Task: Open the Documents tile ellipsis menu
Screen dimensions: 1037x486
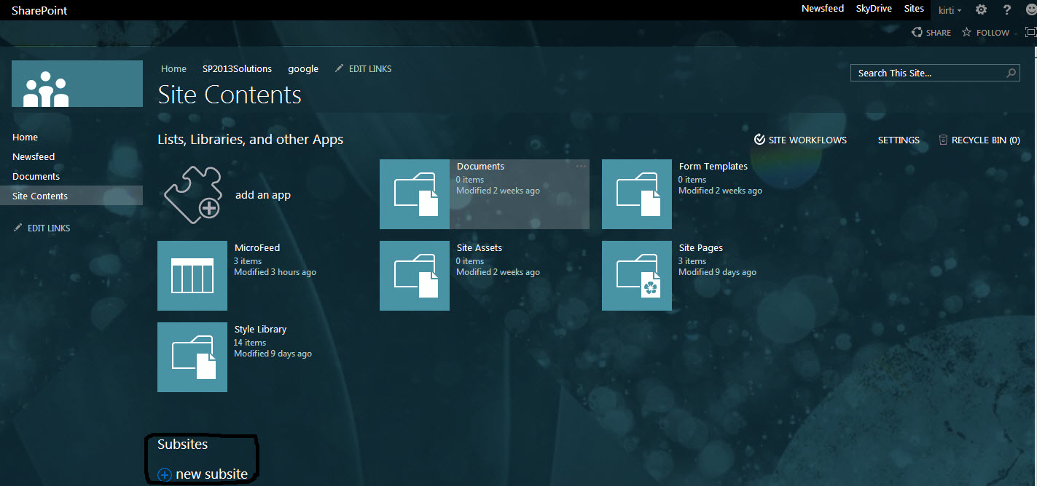Action: pyautogui.click(x=581, y=167)
